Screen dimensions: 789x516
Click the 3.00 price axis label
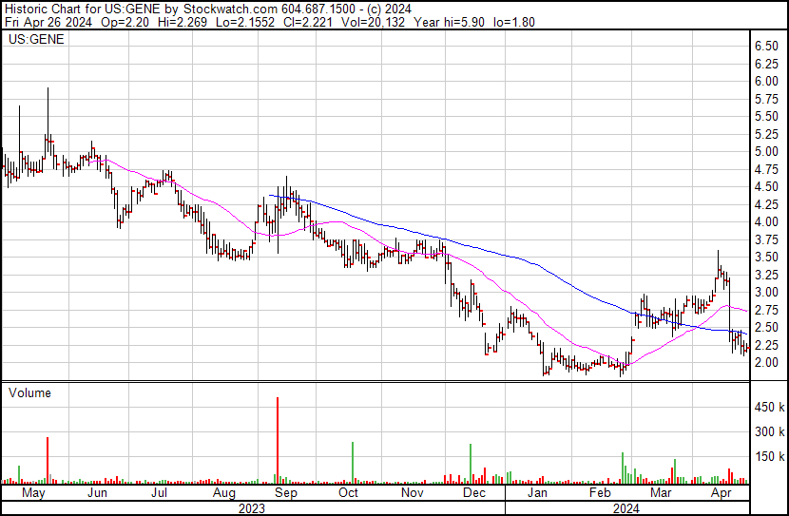766,292
